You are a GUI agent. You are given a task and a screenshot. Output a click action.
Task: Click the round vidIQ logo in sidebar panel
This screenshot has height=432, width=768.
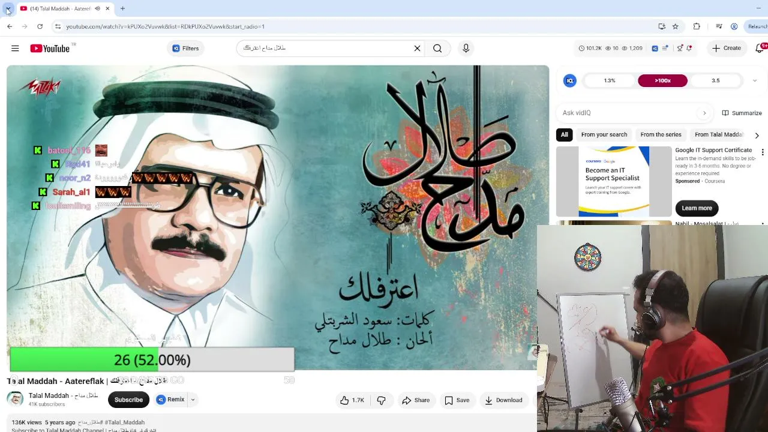(x=570, y=80)
